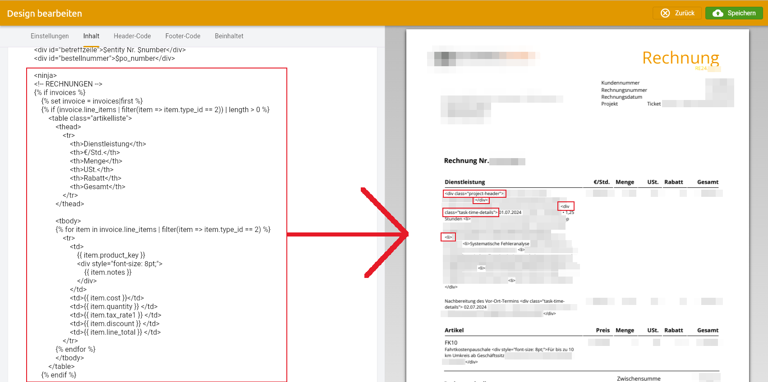The height and width of the screenshot is (382, 768).
Task: Click 'Nachbereitung des Vor-Ort-Termins' text in preview
Action: click(x=482, y=301)
